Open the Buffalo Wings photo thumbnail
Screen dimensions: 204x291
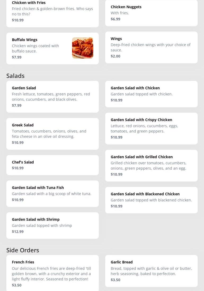pyautogui.click(x=82, y=48)
